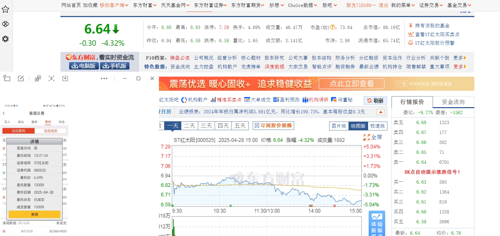Click the hexagon gear icon in left sidebar
Image resolution: width=500 pixels, height=236 pixels.
(5, 39)
